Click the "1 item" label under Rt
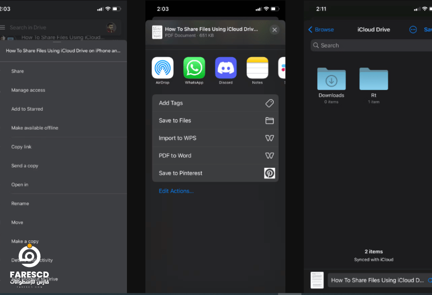 pyautogui.click(x=374, y=102)
